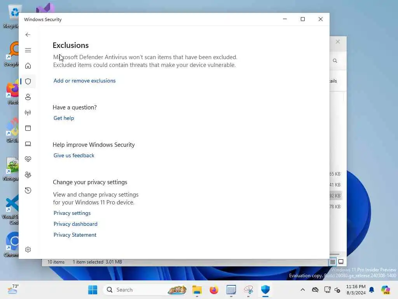The width and height of the screenshot is (398, 299).
Task: Go back using the back arrow
Action: coord(28,35)
